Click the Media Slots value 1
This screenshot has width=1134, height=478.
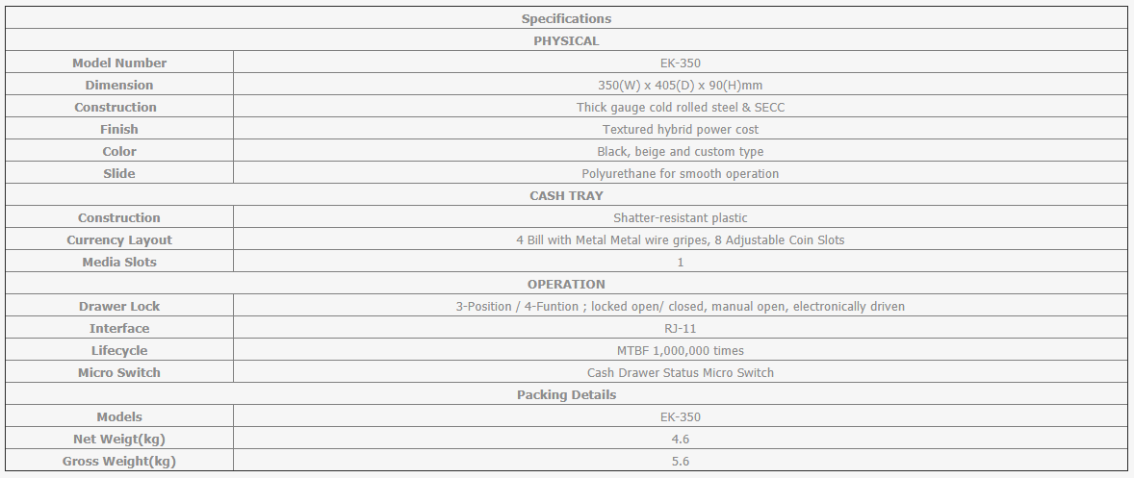[680, 263]
